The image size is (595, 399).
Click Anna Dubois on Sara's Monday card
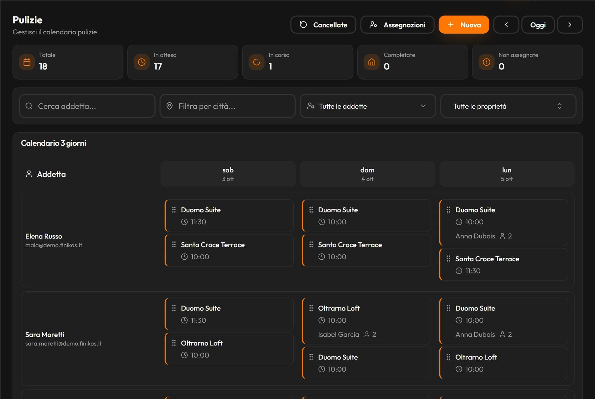tap(475, 334)
